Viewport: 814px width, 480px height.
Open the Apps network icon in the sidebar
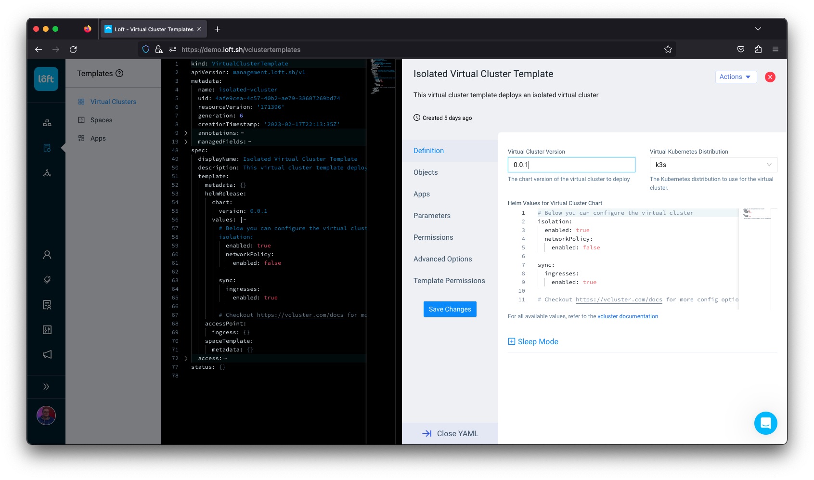click(47, 173)
